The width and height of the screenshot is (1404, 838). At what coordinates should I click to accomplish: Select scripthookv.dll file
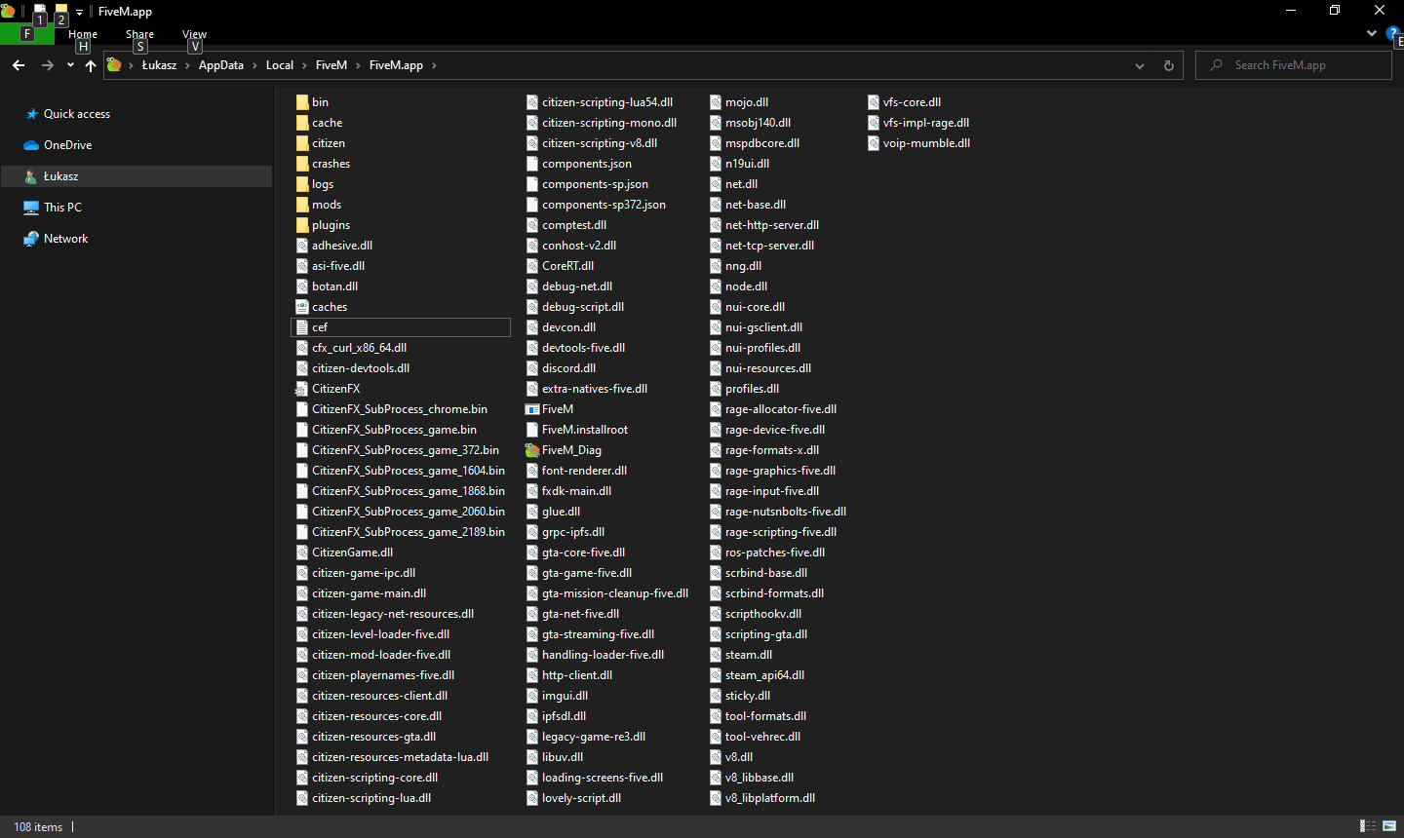pyautogui.click(x=756, y=614)
